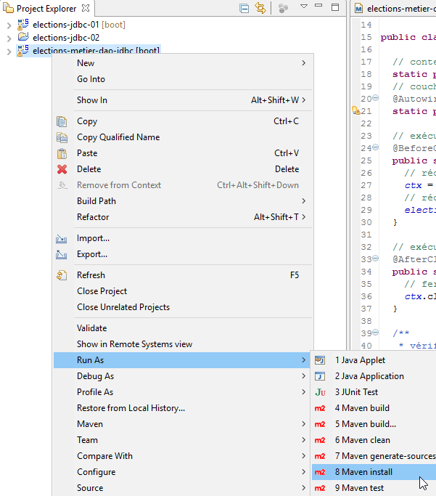Minimize the Project Explorer panel
Image resolution: width=436 pixels, height=496 pixels.
pos(319,7)
